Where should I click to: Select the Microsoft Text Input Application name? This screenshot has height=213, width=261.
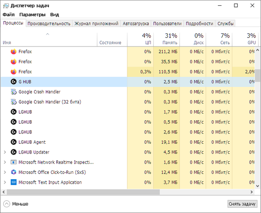[50, 182]
